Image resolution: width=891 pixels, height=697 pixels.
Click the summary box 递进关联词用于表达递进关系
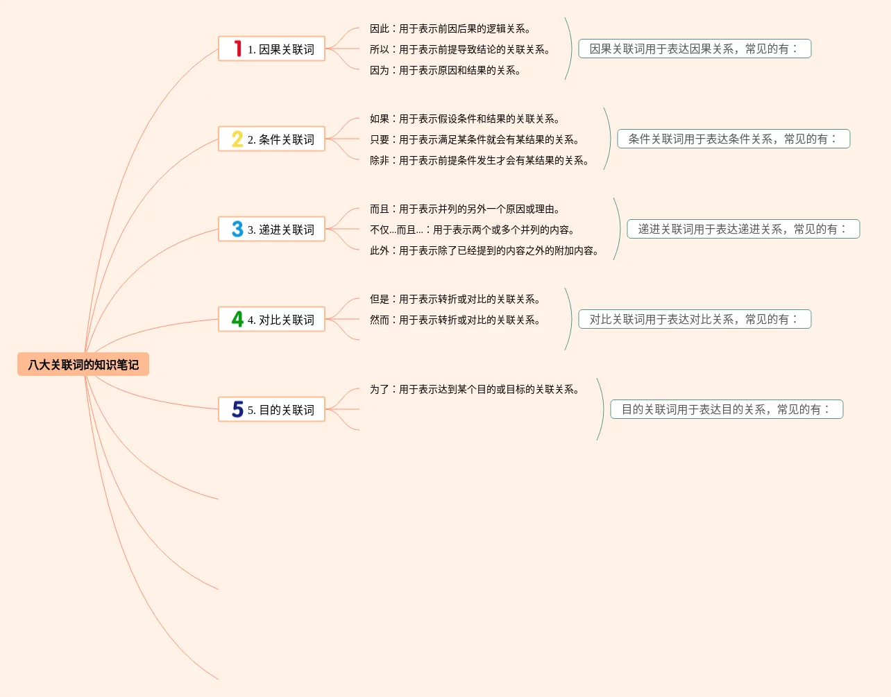pos(742,230)
